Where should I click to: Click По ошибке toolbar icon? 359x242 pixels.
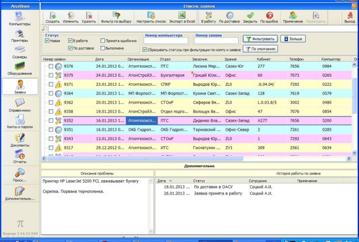(269, 18)
